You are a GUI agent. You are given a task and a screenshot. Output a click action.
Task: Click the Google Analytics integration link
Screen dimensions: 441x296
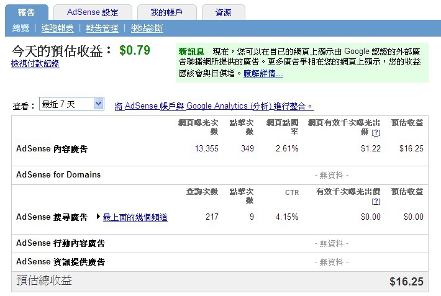click(214, 106)
